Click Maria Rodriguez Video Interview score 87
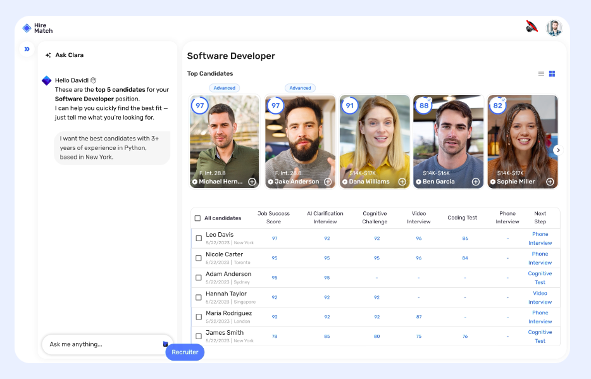The height and width of the screenshot is (379, 591). tap(419, 317)
